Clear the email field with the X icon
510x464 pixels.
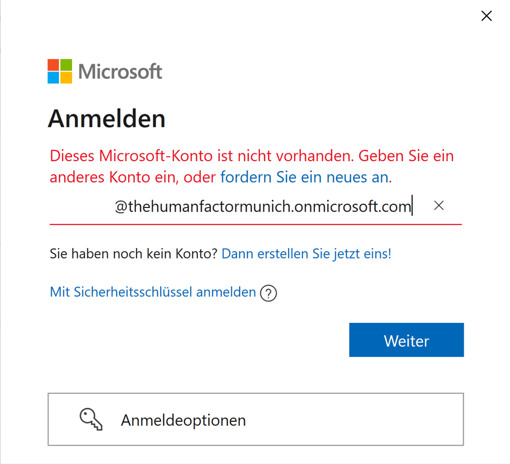[x=439, y=205]
